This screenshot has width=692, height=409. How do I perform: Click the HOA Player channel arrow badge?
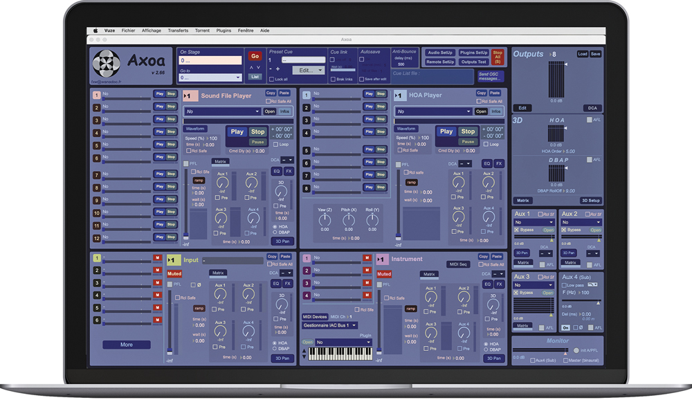pos(399,96)
